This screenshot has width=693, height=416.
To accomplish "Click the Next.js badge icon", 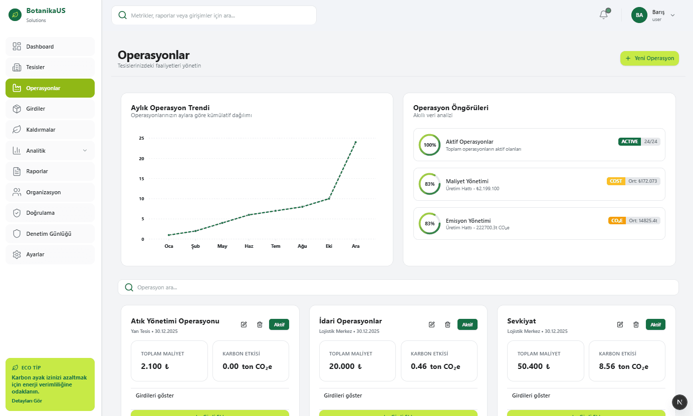I will [679, 402].
